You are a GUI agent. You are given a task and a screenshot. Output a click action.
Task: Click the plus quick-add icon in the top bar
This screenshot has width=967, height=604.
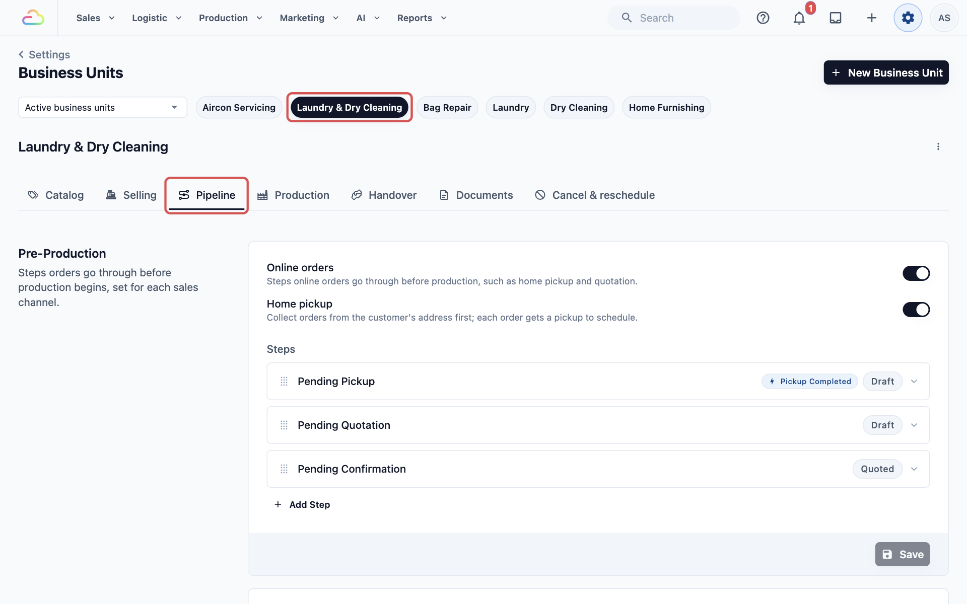click(x=872, y=18)
